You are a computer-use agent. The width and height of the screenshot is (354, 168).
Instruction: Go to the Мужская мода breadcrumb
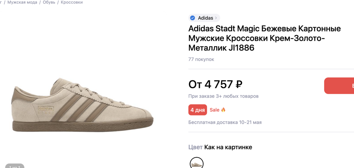point(22,2)
